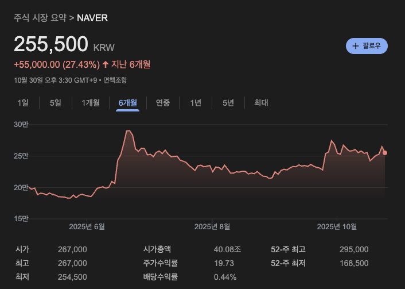Open the 최대 range tab

tap(261, 103)
